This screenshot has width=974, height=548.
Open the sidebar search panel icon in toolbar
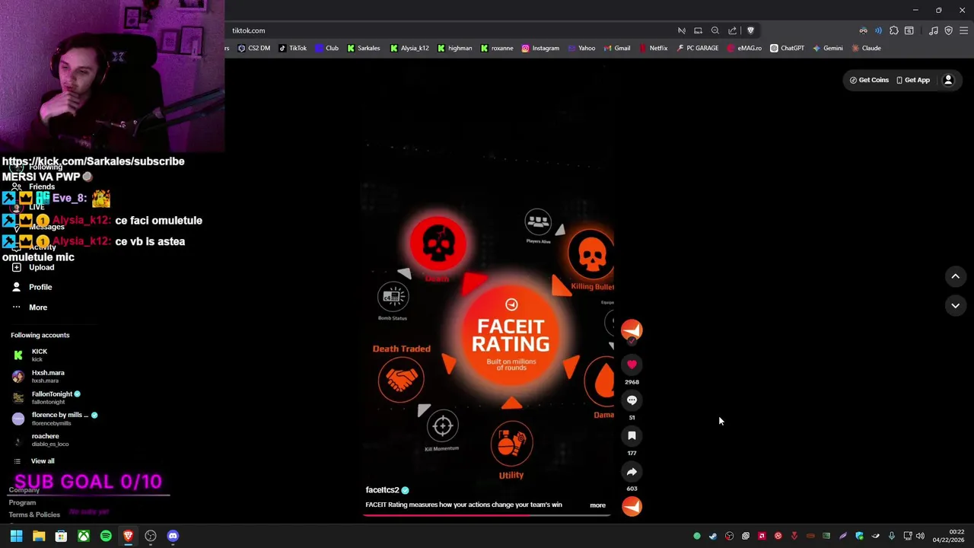909,30
